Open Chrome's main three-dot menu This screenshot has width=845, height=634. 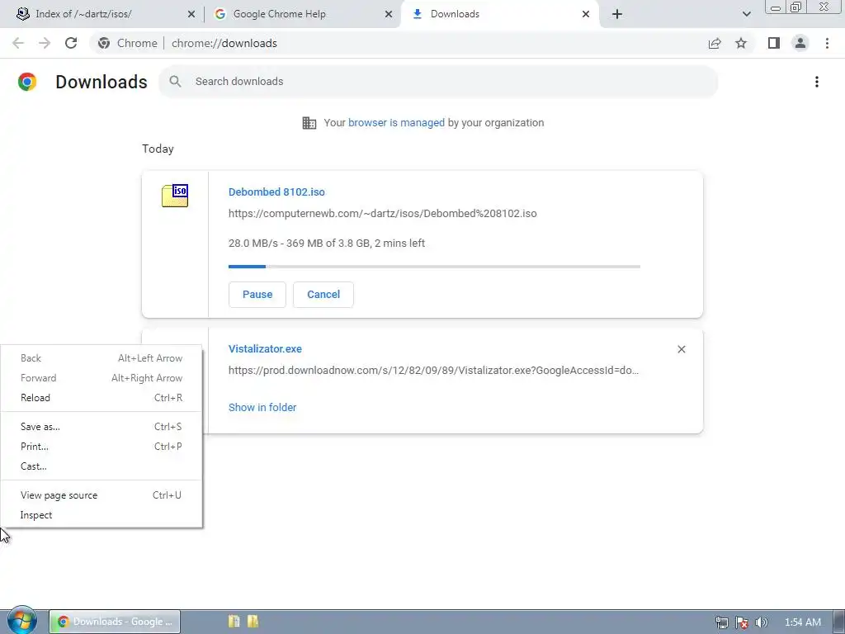point(827,43)
